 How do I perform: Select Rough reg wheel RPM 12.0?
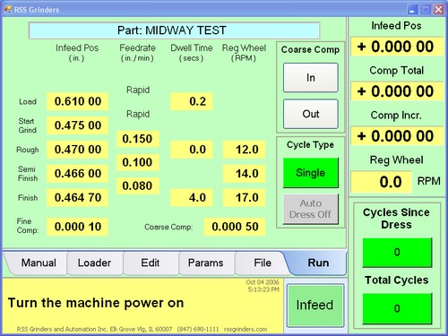[244, 150]
